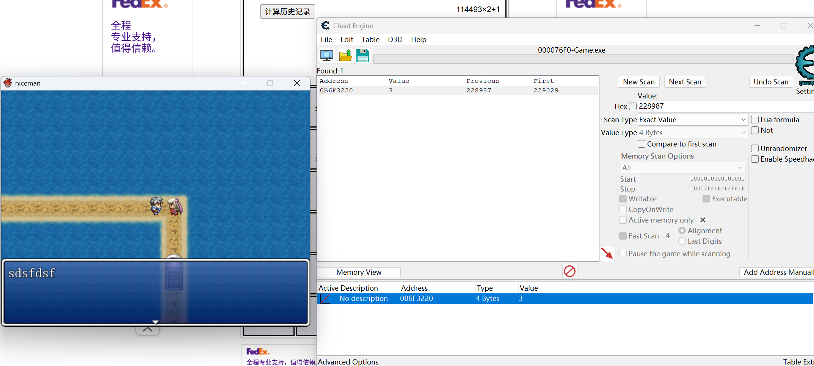Open the process list (monitor icon)
This screenshot has width=814, height=366.
(x=326, y=56)
